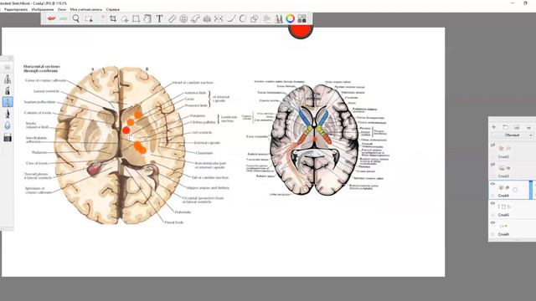Toggle the lock box on layer Слой6

pos(493,234)
